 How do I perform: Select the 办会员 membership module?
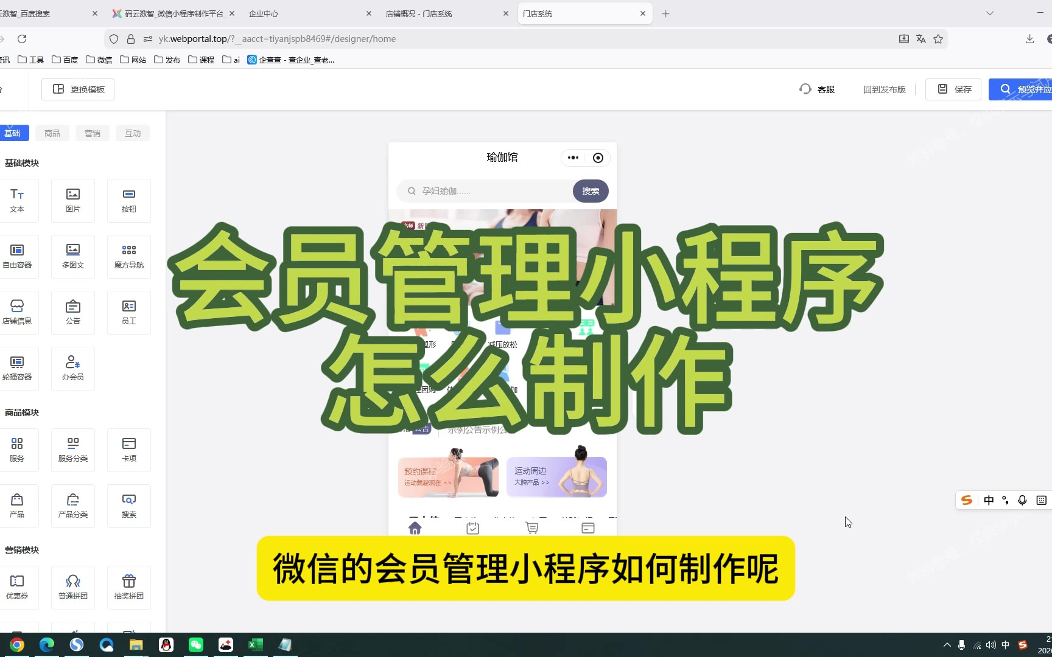point(73,368)
